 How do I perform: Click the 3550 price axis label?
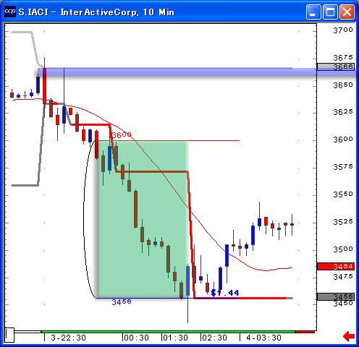pos(343,194)
